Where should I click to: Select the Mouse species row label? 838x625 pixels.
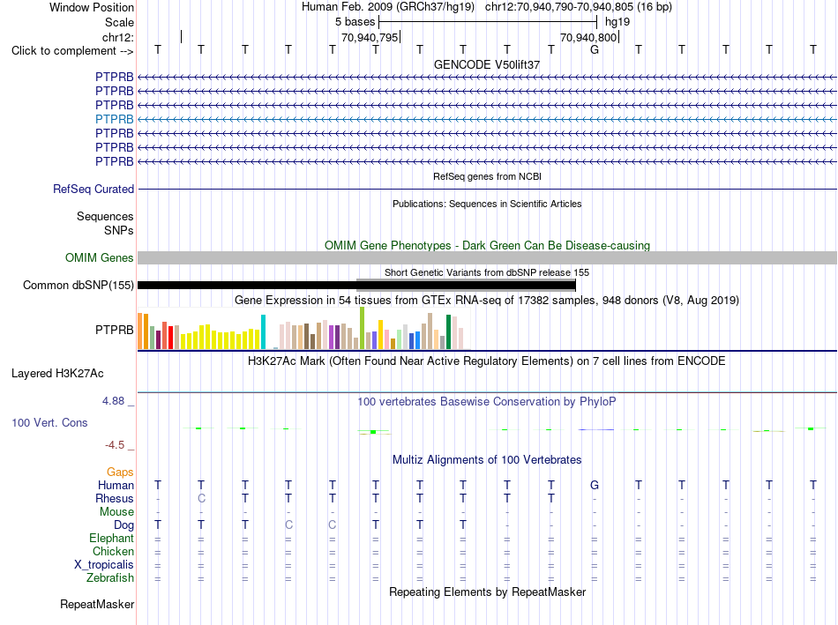coord(116,512)
